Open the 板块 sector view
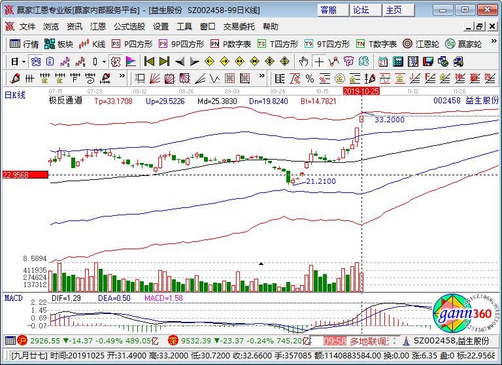The height and width of the screenshot is (365, 502). pyautogui.click(x=59, y=44)
